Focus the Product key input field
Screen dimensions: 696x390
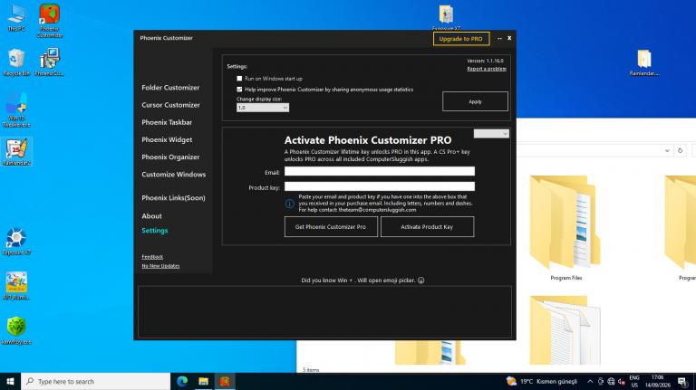[380, 186]
